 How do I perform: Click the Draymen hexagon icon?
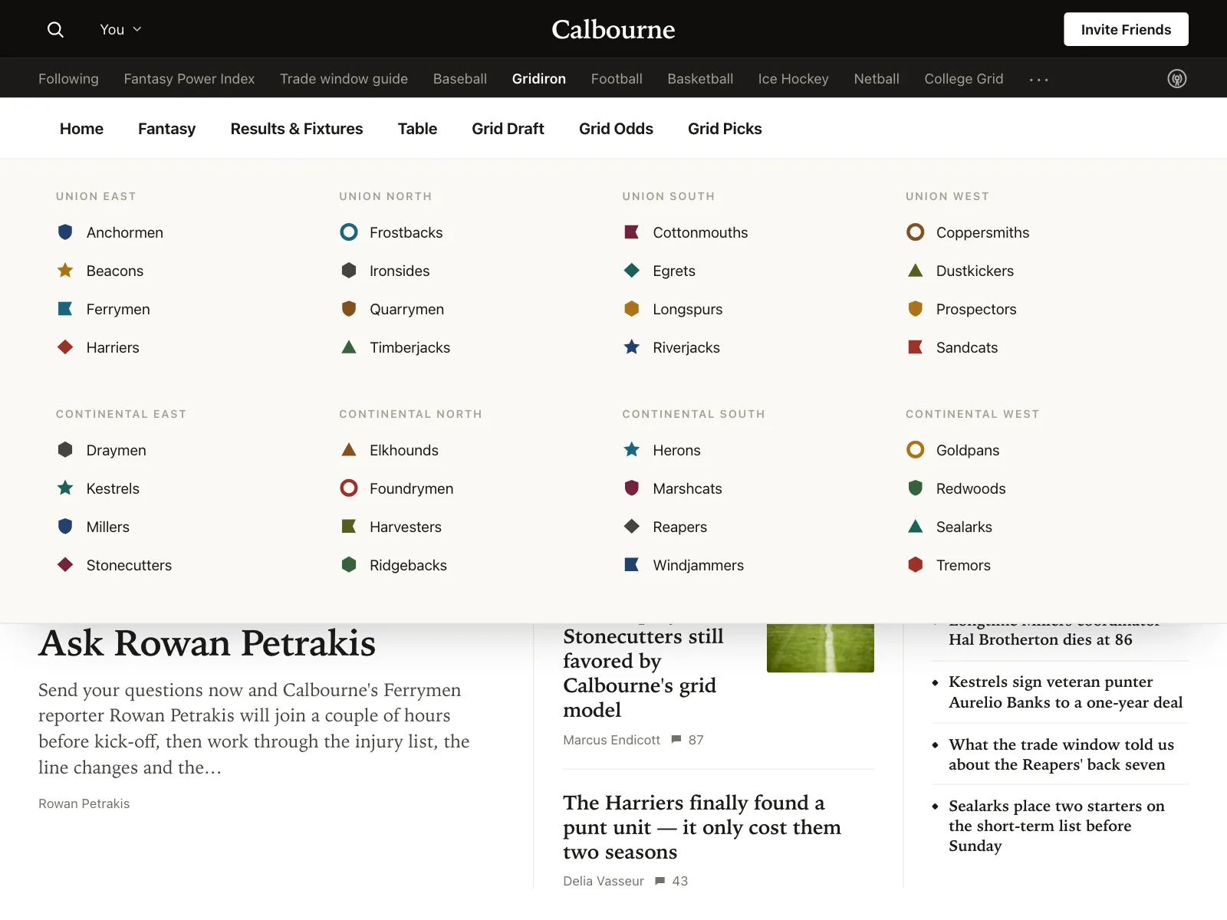[65, 449]
